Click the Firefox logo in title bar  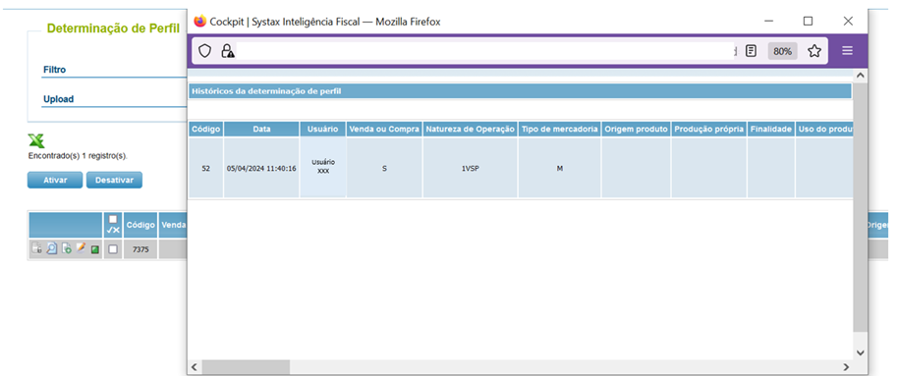pyautogui.click(x=199, y=22)
